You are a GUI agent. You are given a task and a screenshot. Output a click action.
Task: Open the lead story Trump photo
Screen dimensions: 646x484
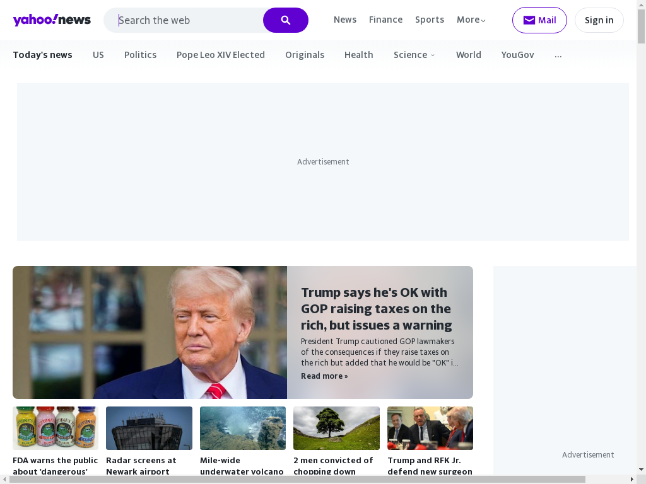(150, 332)
